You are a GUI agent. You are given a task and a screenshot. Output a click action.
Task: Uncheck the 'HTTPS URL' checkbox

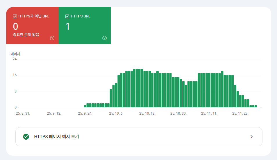tap(67, 17)
